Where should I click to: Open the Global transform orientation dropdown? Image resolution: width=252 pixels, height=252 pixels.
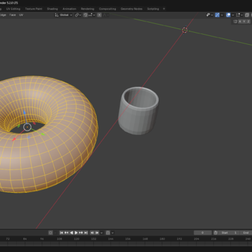[x=64, y=15]
